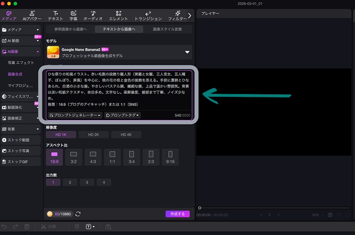Select the テキスト tool icon
The height and width of the screenshot is (235, 355).
(55, 16)
